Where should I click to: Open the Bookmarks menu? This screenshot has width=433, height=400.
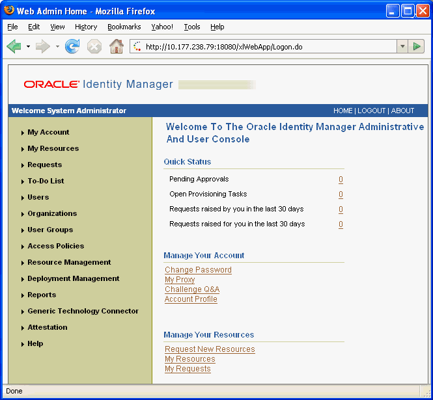click(x=124, y=27)
